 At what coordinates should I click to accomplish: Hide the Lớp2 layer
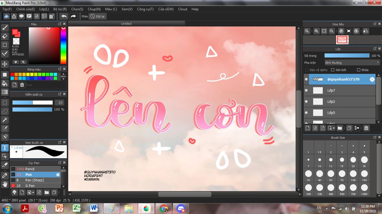pyautogui.click(x=306, y=101)
